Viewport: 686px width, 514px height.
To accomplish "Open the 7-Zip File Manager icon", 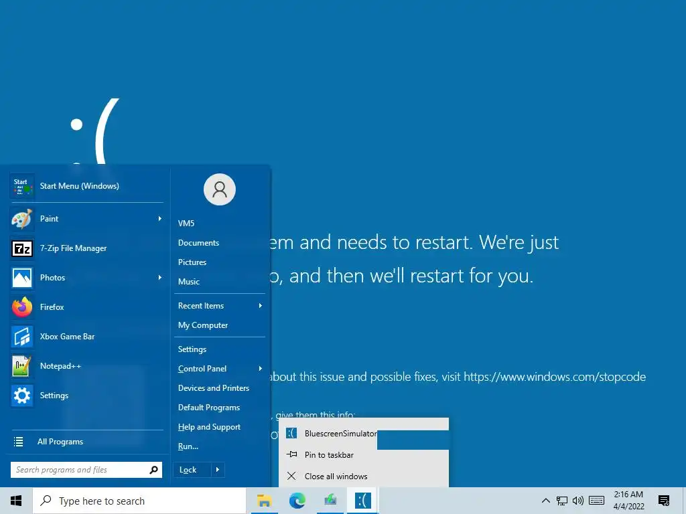I will pos(22,248).
